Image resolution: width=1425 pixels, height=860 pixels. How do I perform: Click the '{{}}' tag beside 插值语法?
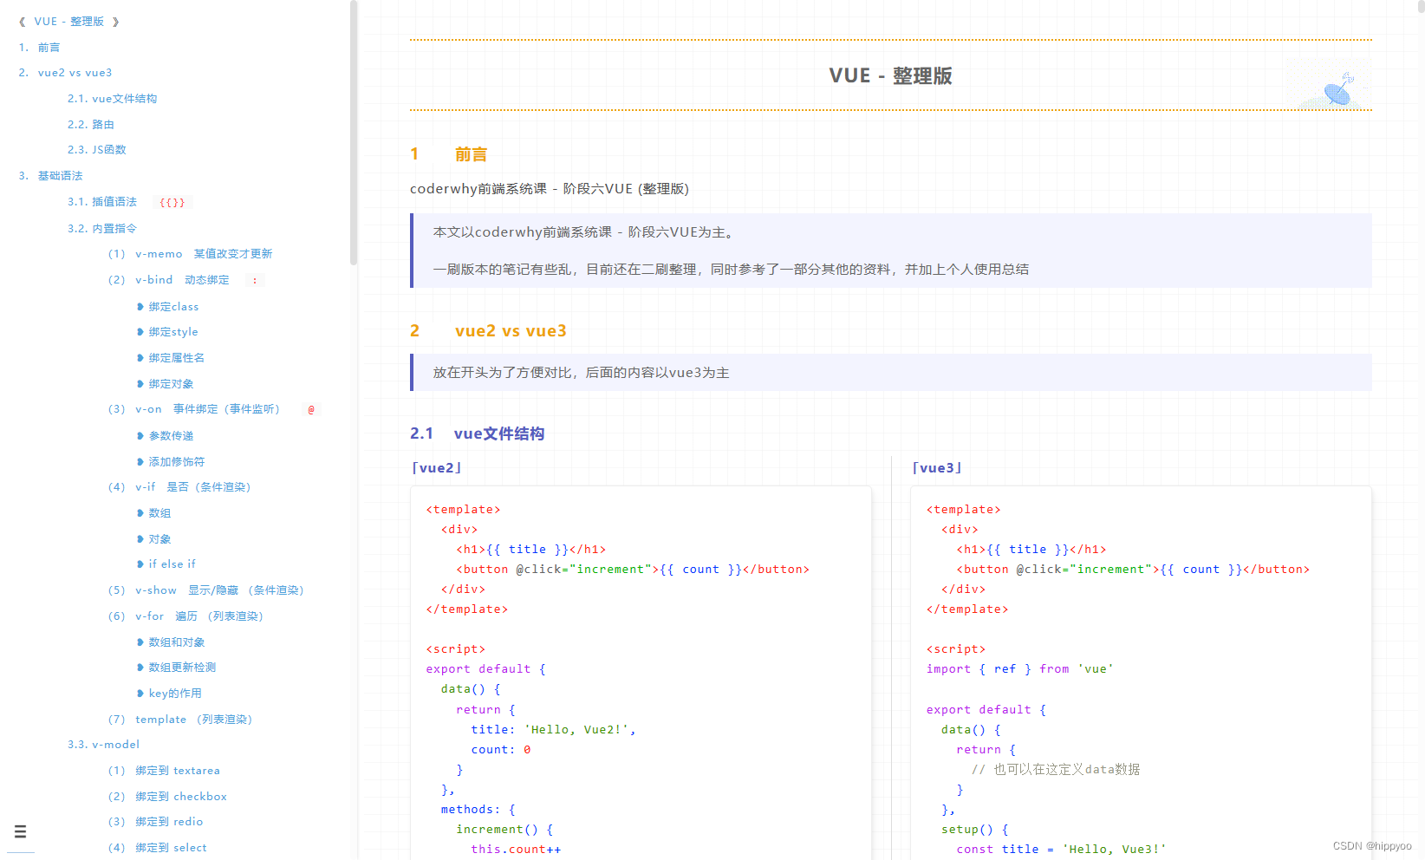point(172,203)
